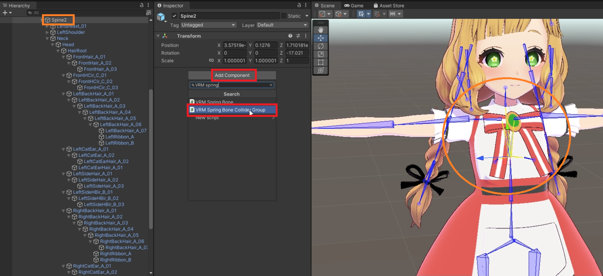Image resolution: width=603 pixels, height=276 pixels.
Task: Click the Add Component button
Action: coord(233,75)
